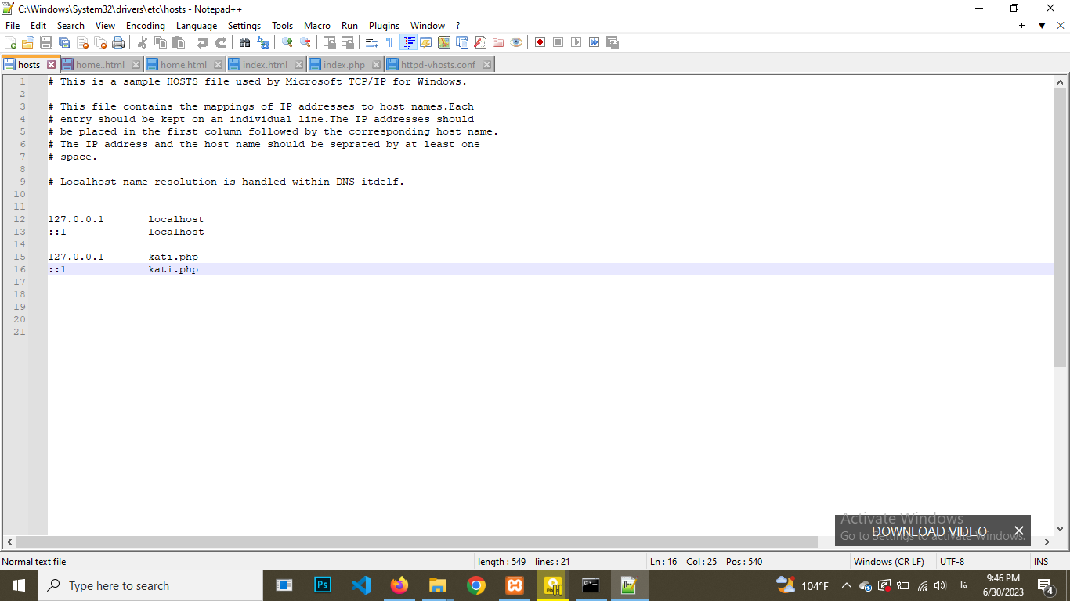Toggle synchronize vertical scrolling icon
1070x601 pixels.
coord(330,42)
